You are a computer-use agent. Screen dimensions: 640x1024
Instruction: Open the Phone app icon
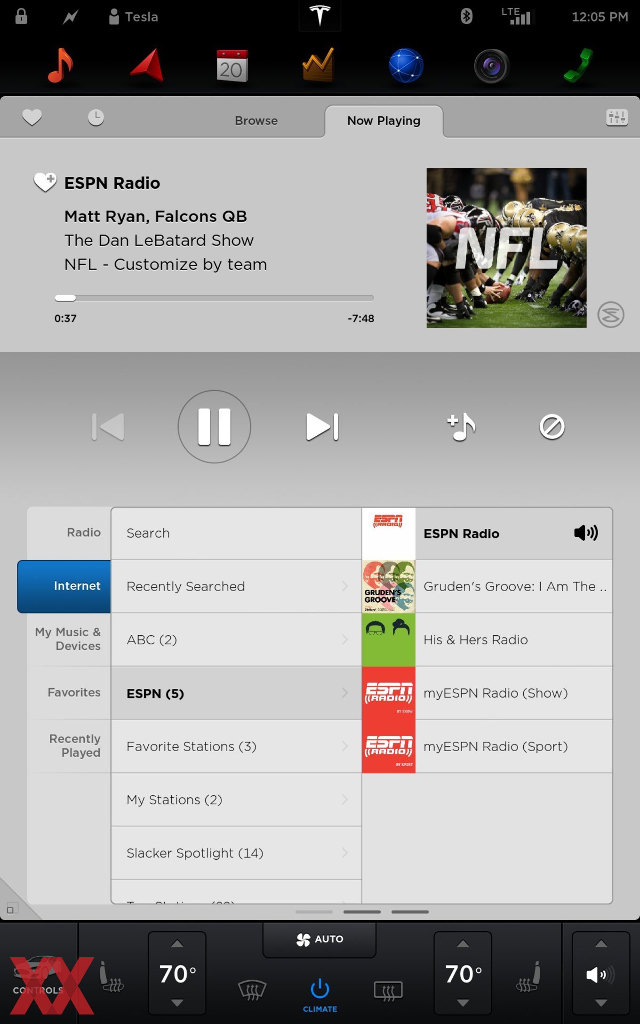tap(578, 65)
